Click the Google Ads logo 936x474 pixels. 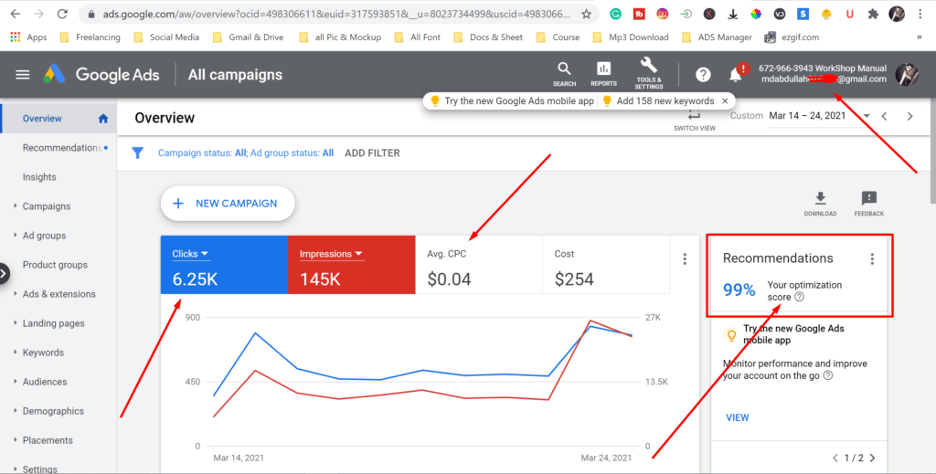(54, 75)
